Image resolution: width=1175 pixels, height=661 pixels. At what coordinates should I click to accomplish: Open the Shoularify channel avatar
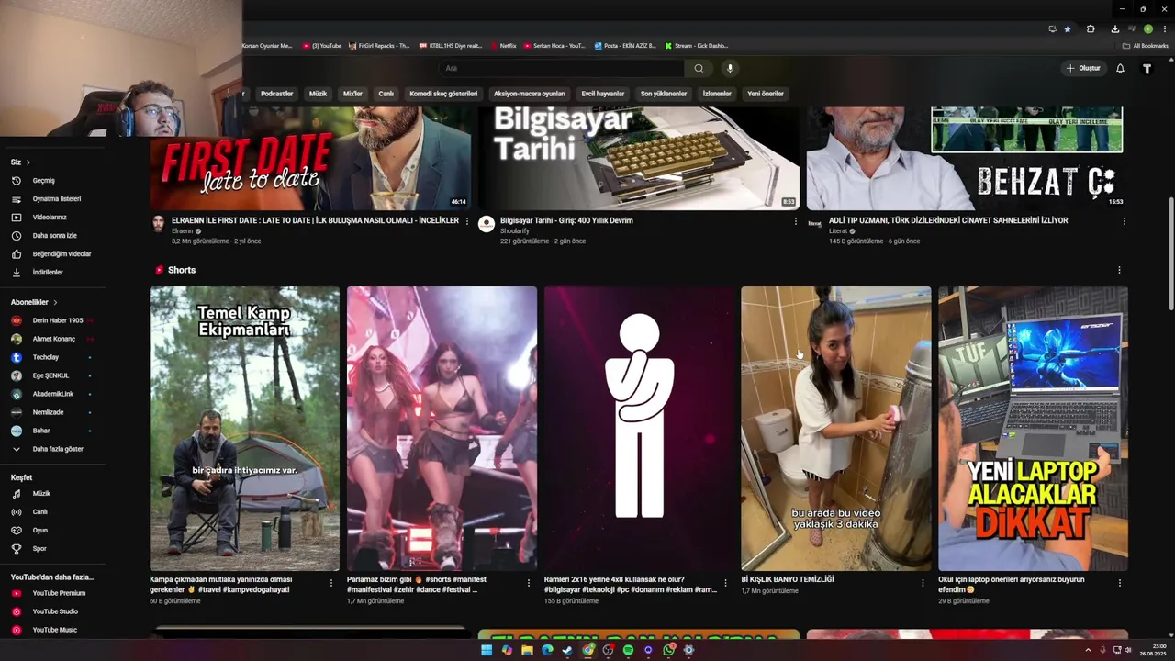tap(487, 224)
